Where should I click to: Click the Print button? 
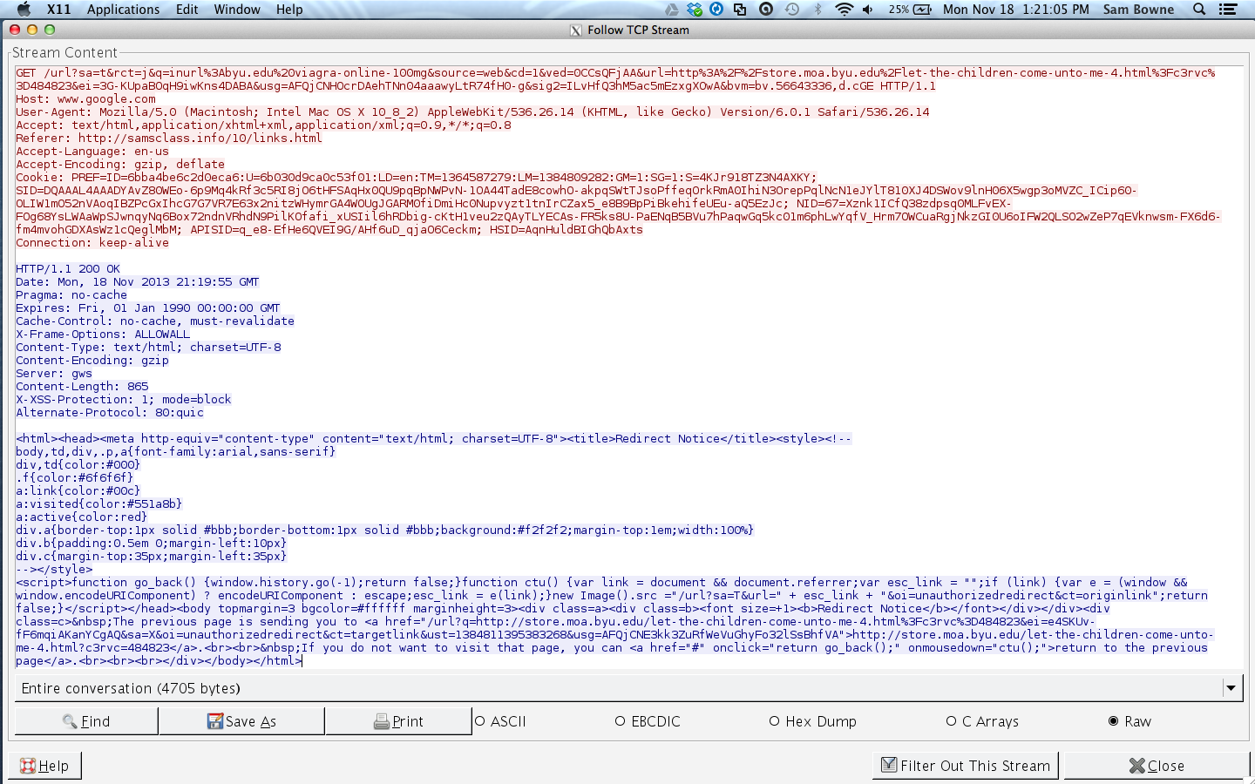click(x=398, y=721)
